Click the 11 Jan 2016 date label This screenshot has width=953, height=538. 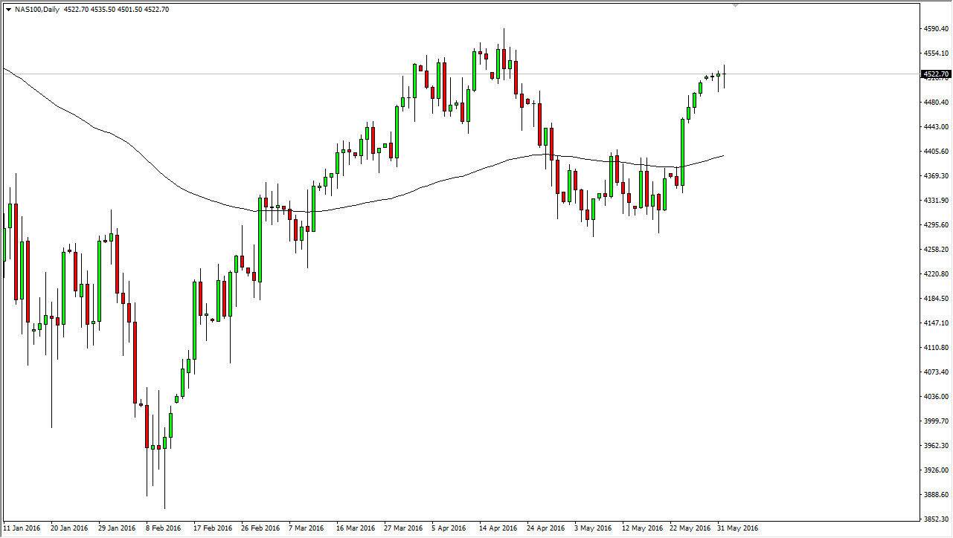[22, 528]
